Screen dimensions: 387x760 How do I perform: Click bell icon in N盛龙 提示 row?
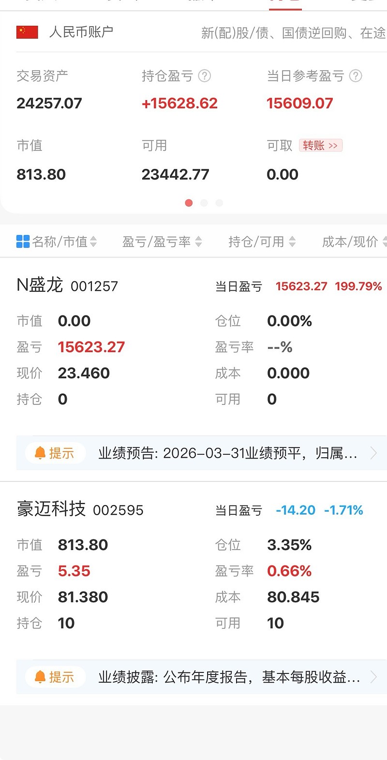[x=40, y=453]
